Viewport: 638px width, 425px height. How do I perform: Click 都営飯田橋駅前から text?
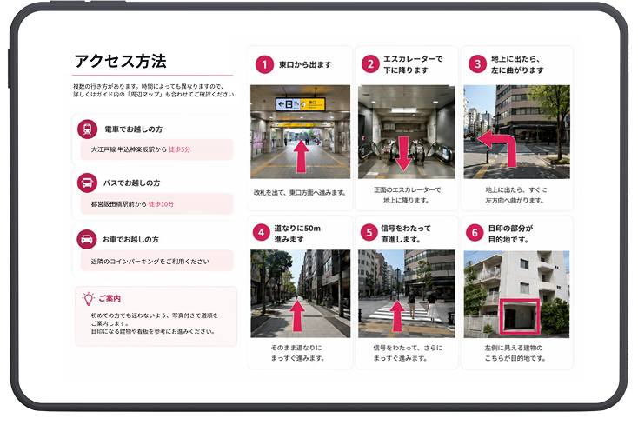[118, 204]
